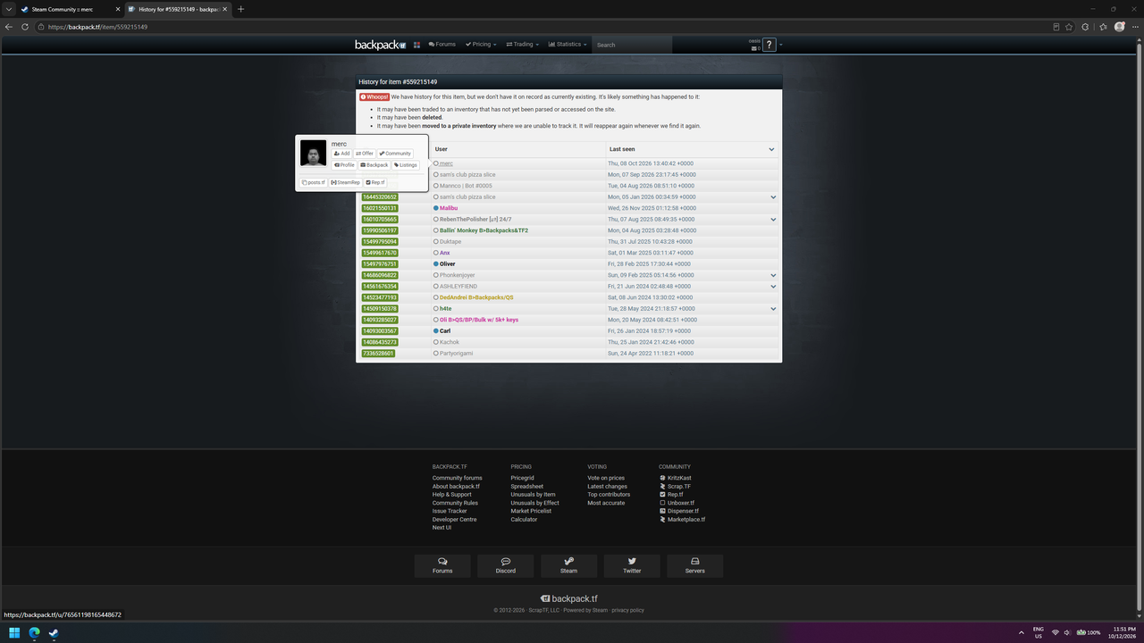The height and width of the screenshot is (643, 1144).
Task: Open Steam from the taskbar
Action: (54, 633)
